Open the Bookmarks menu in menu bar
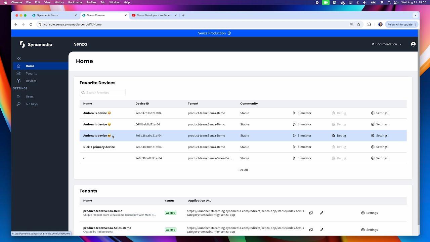430x242 pixels. 75,2
